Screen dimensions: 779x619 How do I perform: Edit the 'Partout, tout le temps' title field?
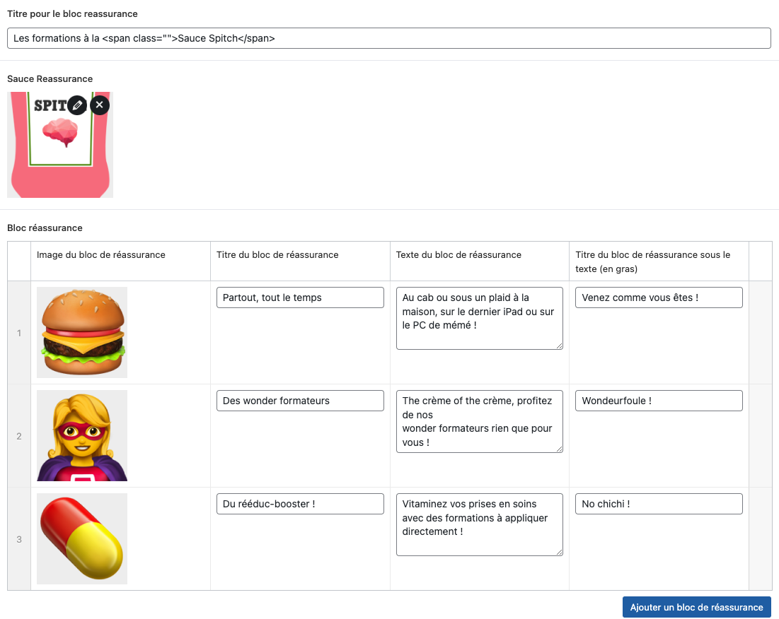point(300,297)
